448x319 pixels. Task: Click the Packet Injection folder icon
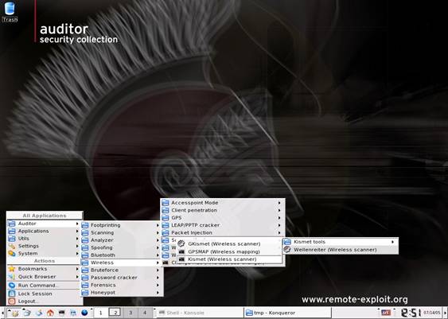coord(166,232)
